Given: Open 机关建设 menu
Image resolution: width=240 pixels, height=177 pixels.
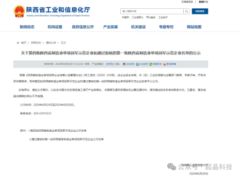Looking at the screenshot, I should (138, 27).
